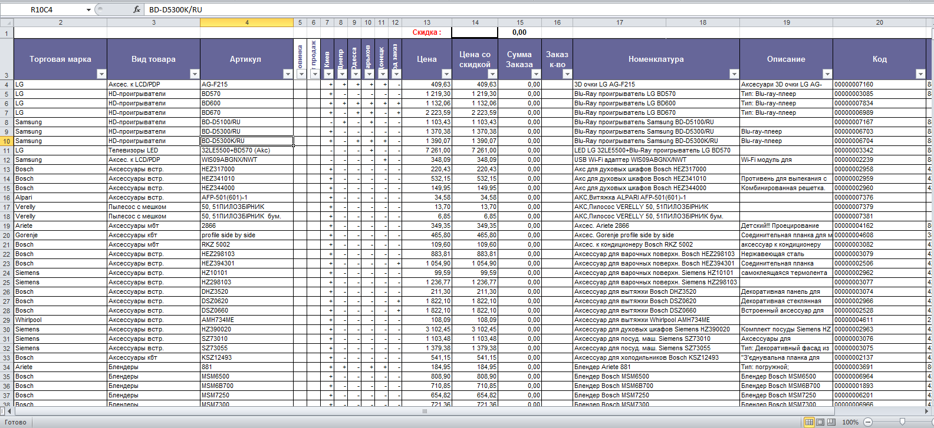Select the cell Нержавеющая сталь
934x428 pixels.
786,254
